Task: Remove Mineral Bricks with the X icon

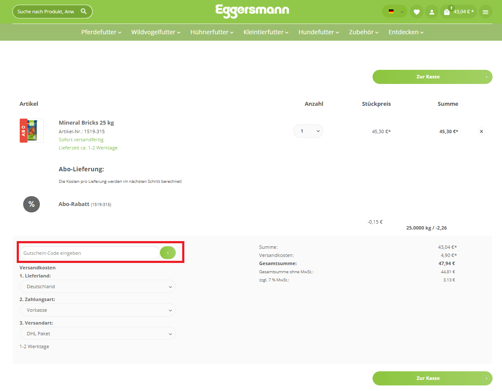Action: 481,131
